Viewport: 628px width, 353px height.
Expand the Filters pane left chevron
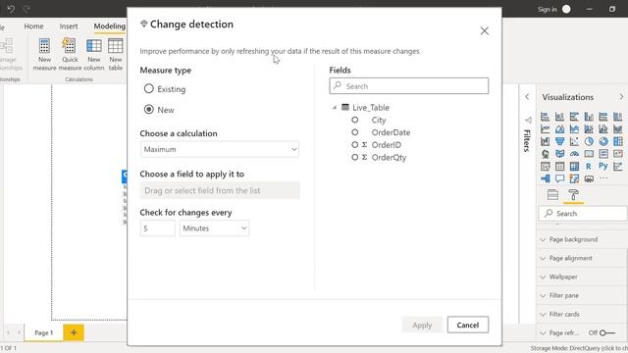(527, 97)
